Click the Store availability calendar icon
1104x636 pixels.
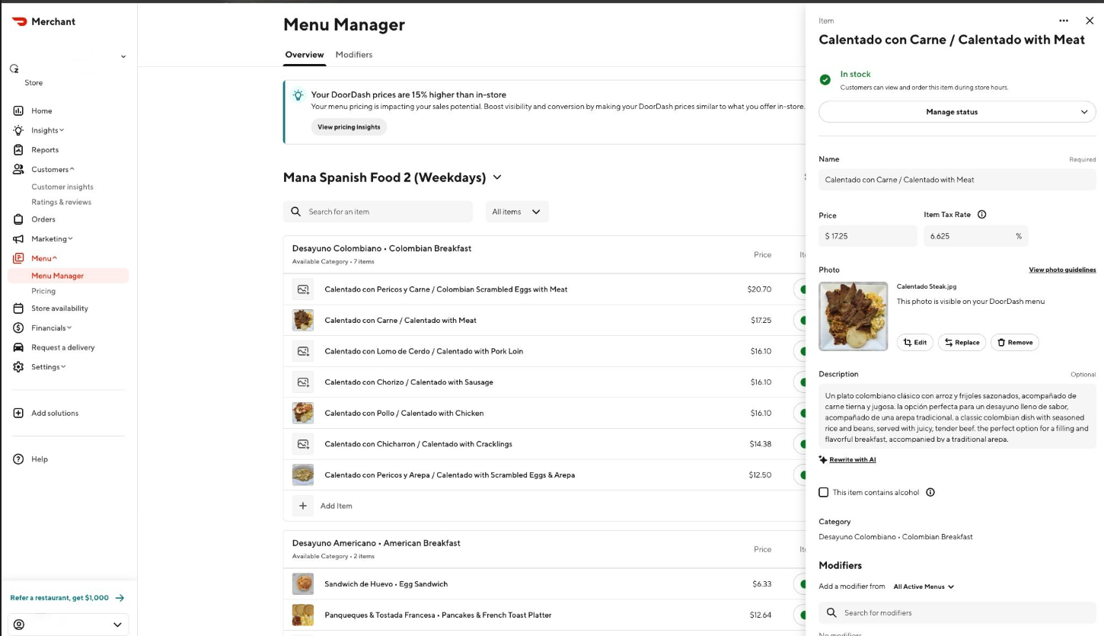click(x=18, y=308)
